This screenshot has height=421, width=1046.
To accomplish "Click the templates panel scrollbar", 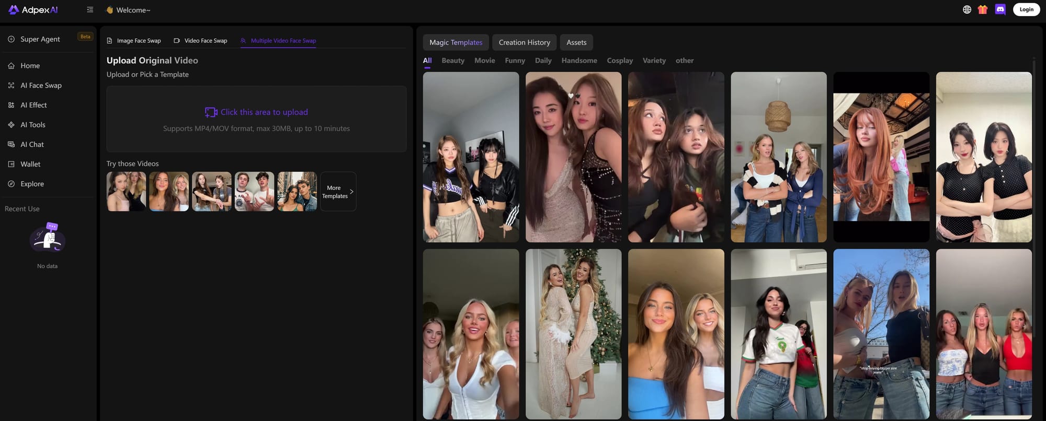I will (x=1034, y=198).
